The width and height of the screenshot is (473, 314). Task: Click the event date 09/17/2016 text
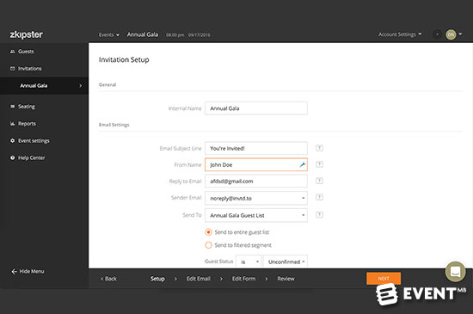click(x=200, y=35)
